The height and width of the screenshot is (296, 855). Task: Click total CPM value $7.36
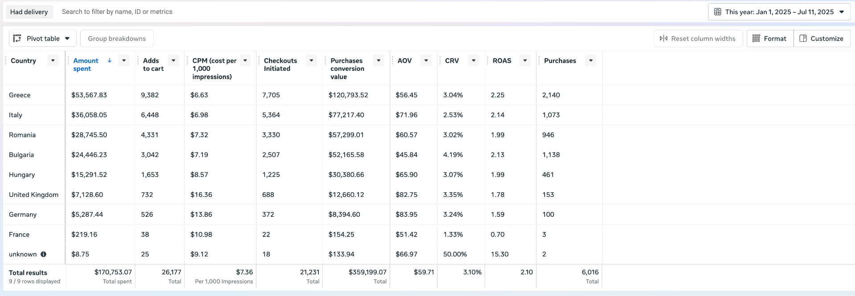tap(244, 272)
